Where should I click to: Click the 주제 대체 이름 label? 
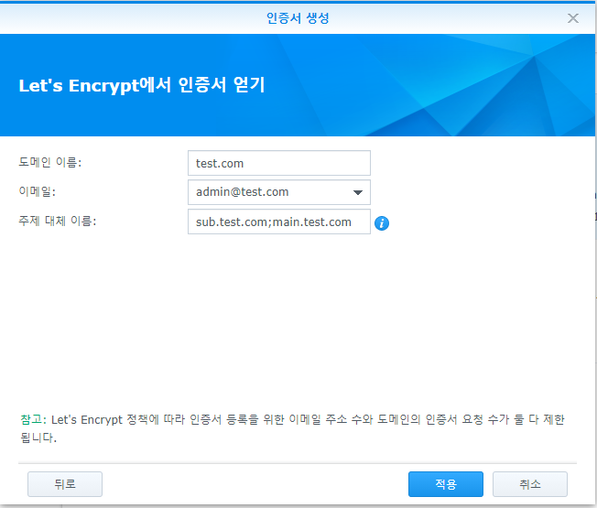(x=57, y=221)
